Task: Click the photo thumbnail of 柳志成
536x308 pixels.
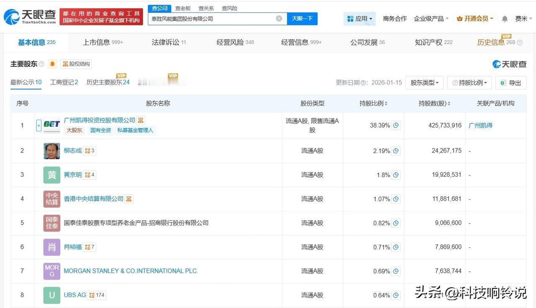Action: pos(52,151)
